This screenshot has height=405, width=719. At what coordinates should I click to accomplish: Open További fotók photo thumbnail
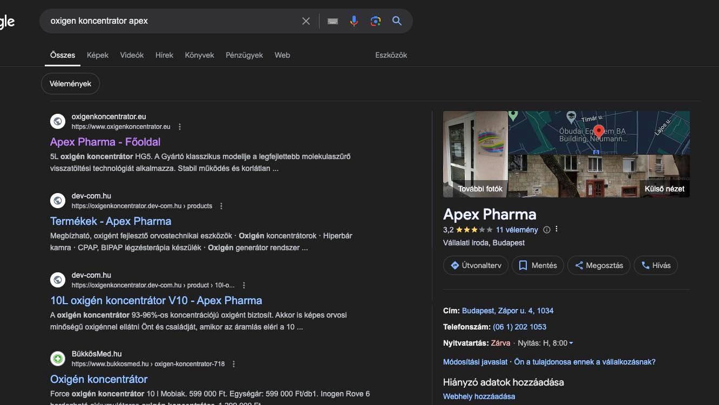click(x=476, y=154)
